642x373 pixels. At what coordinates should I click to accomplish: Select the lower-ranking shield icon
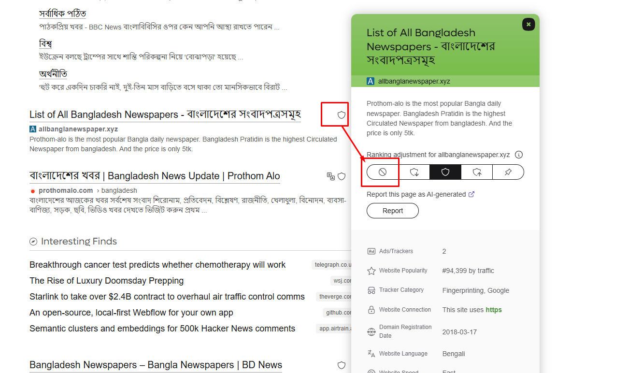click(x=414, y=172)
